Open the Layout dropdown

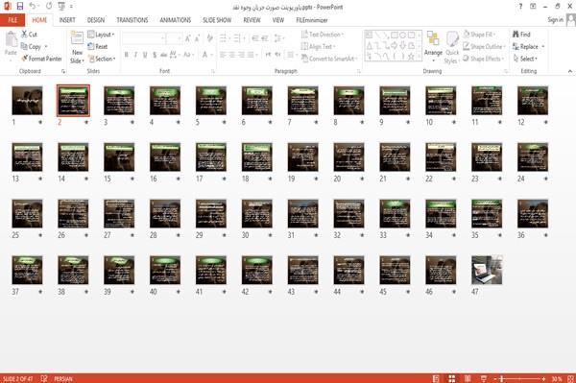tap(102, 35)
